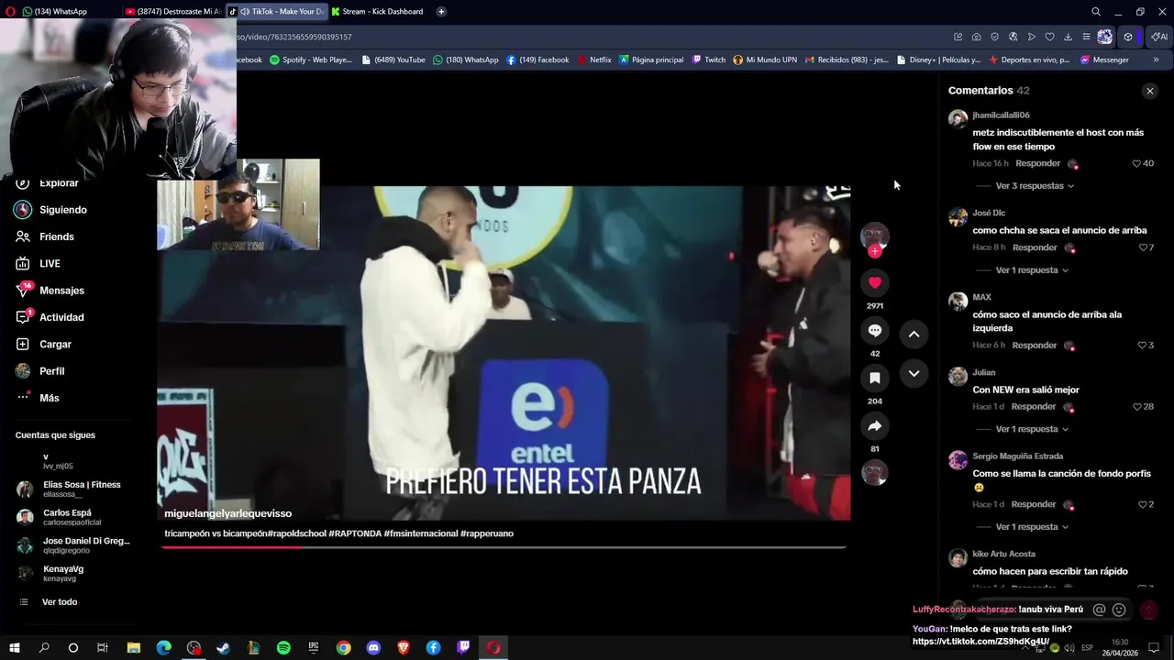Switch to WhatsApp browser tab

point(61,12)
